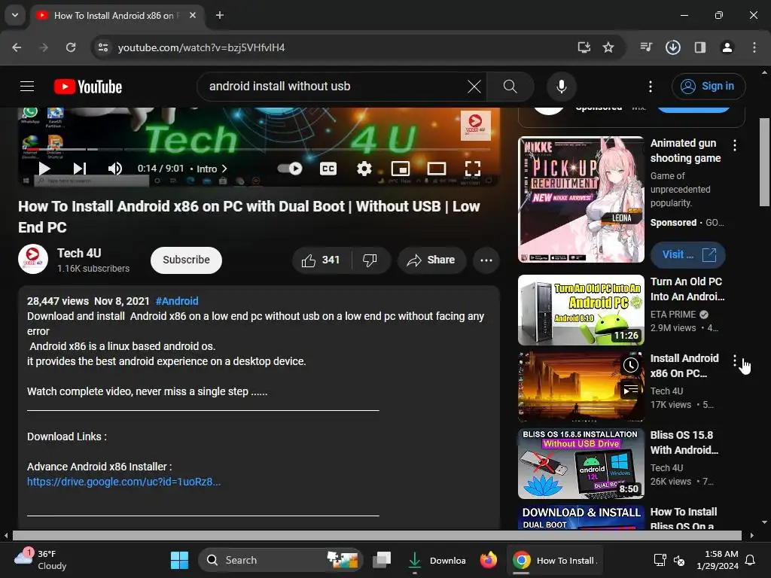This screenshot has height=578, width=771.
Task: Dislike this video
Action: click(x=370, y=260)
